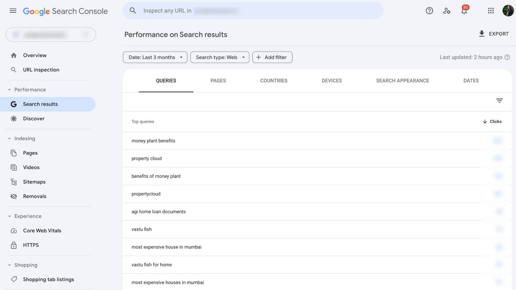
Task: Select the Discover report icon
Action: (x=14, y=118)
